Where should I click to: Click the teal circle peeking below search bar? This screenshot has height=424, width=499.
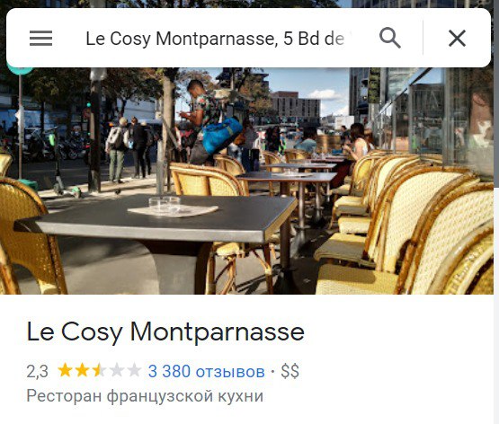click(20, 71)
